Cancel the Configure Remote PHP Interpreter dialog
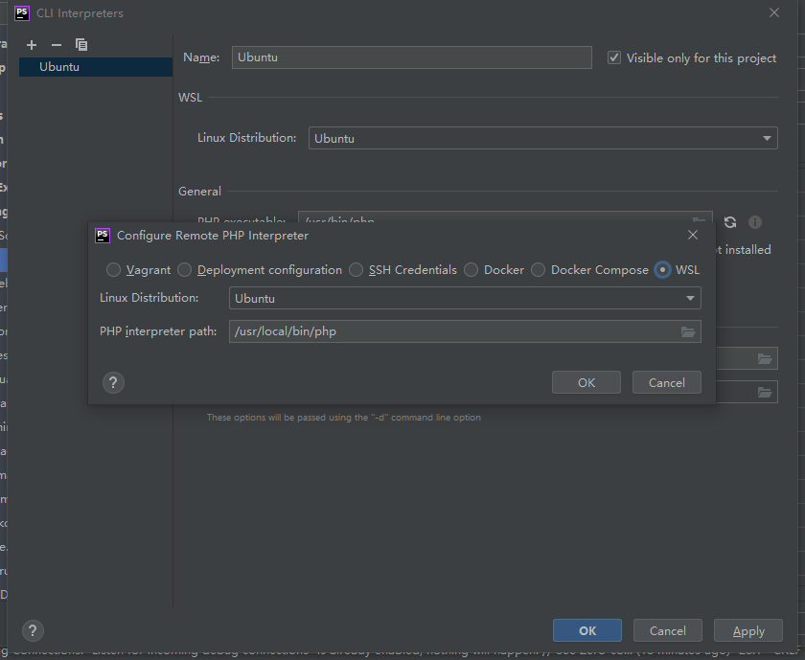Viewport: 805px width, 660px height. 666,382
